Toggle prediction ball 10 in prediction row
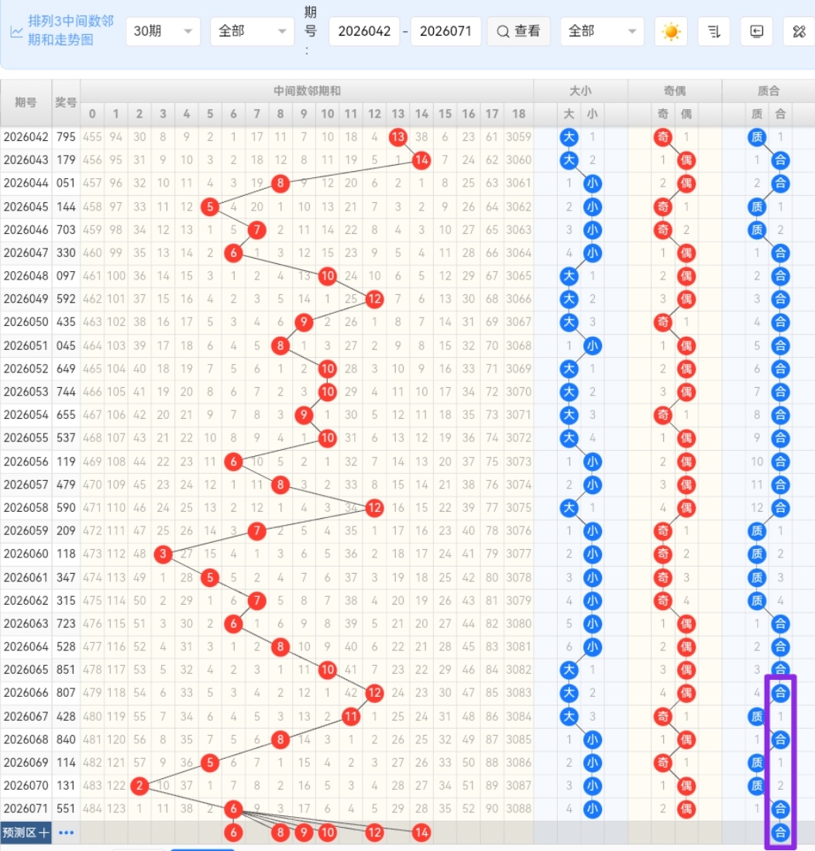The image size is (815, 851). pos(328,832)
